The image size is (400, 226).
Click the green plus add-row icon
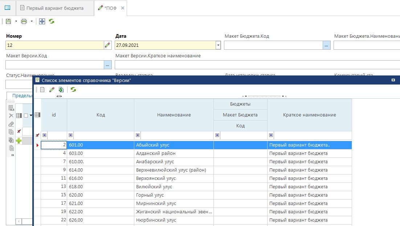click(19, 141)
